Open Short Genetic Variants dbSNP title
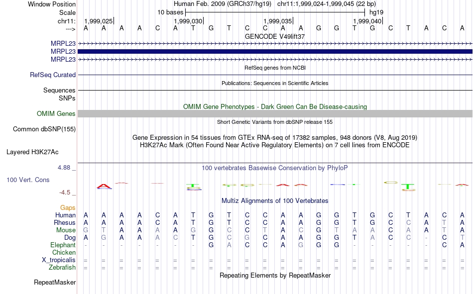The height and width of the screenshot is (294, 473). (x=275, y=122)
